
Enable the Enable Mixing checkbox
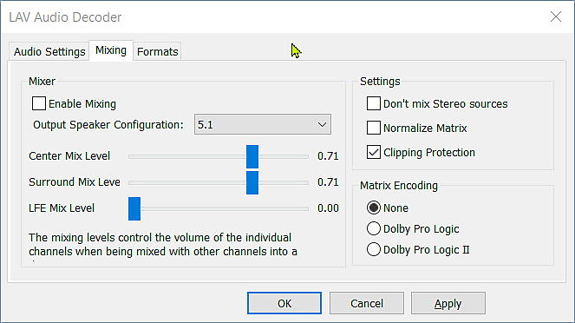point(39,104)
